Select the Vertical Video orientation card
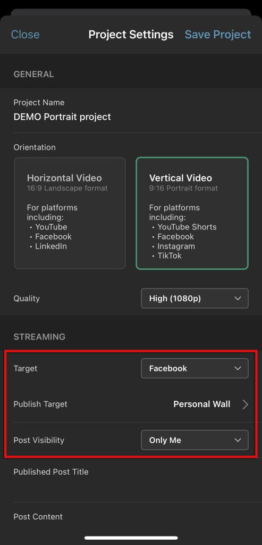262x545 pixels. pos(192,213)
